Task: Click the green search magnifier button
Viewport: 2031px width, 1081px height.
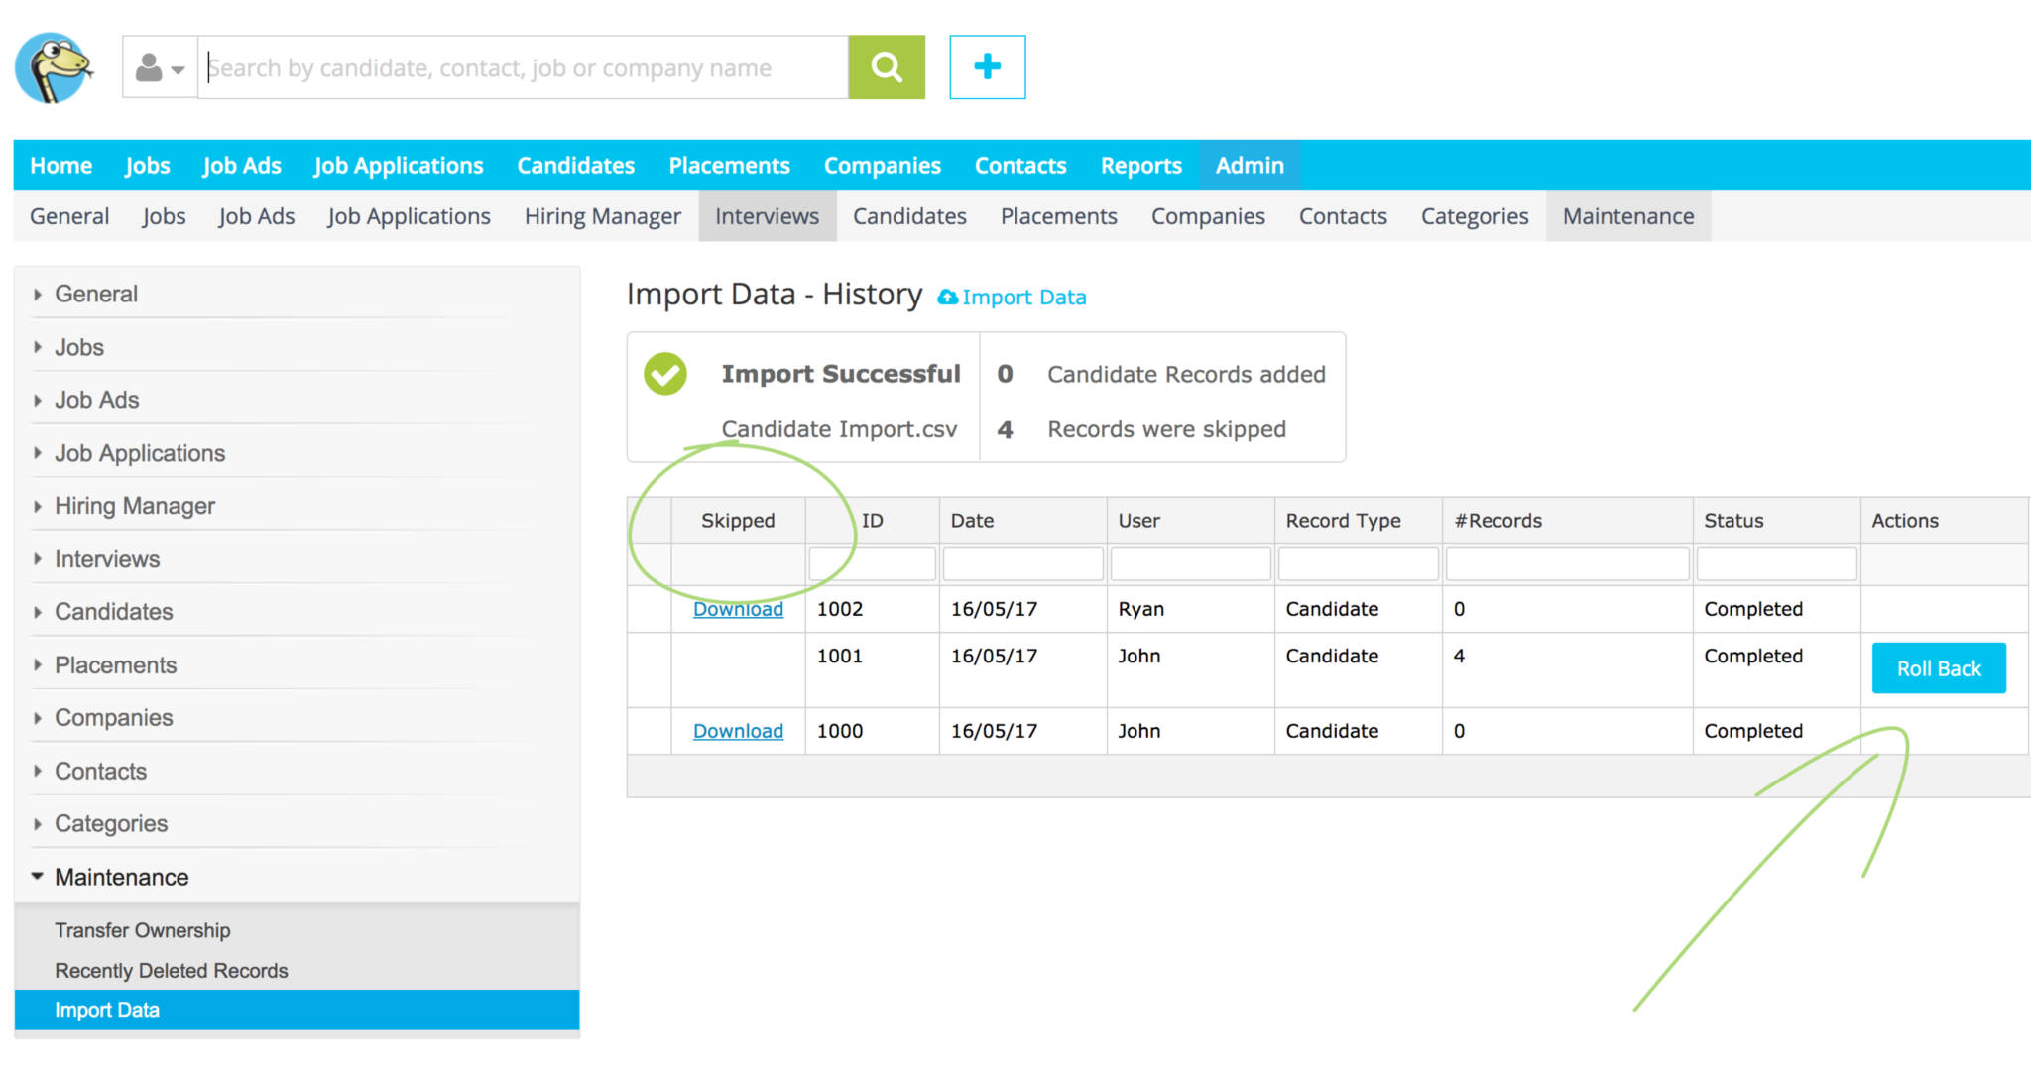Action: pos(886,67)
